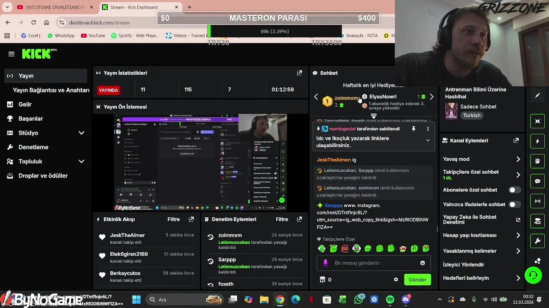This screenshot has width=549, height=308.
Task: Click the browser address bar URL
Action: coord(99,23)
